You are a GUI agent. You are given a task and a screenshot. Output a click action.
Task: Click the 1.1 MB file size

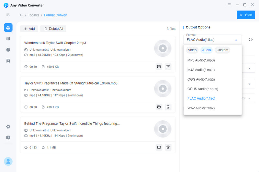pos(51,147)
